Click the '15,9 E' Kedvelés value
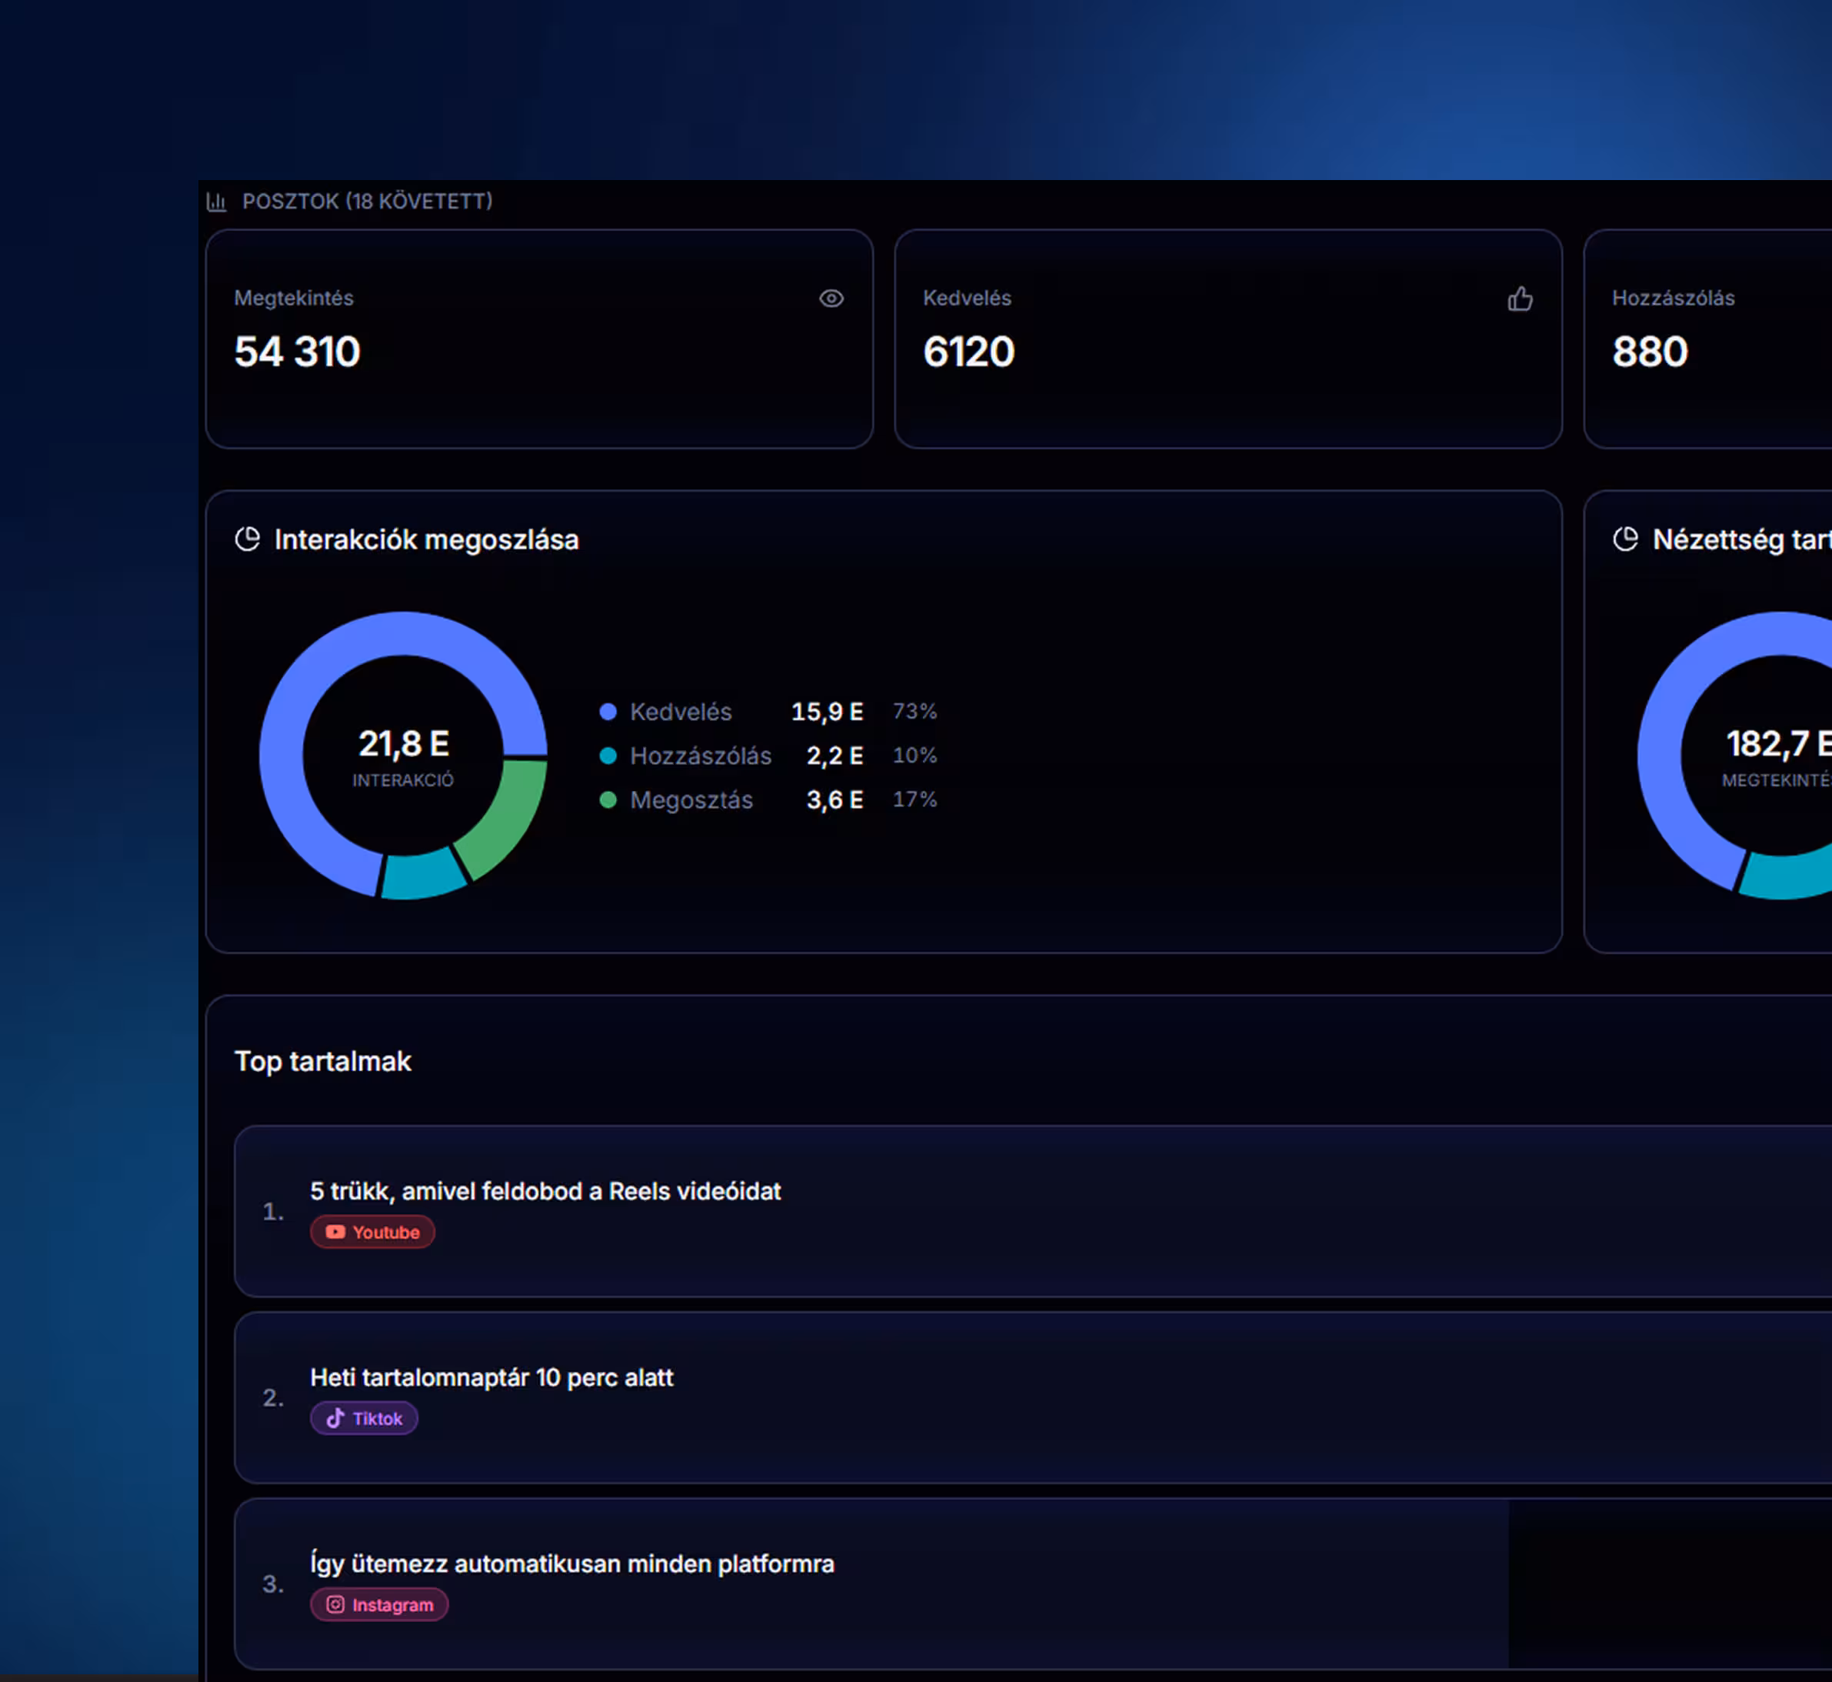Screen dimensions: 1832x1682 [x=827, y=712]
